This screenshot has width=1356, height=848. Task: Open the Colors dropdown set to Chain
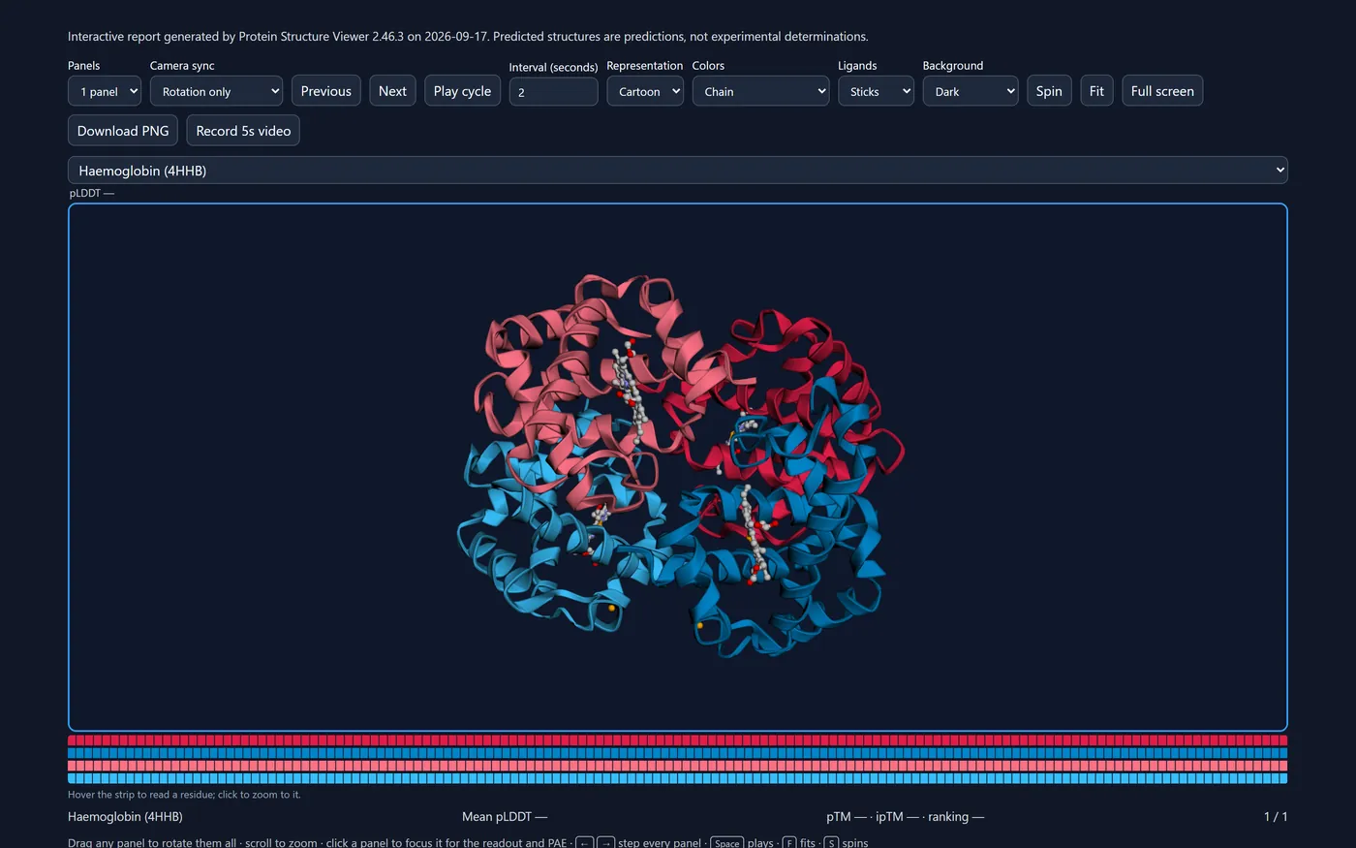[760, 91]
